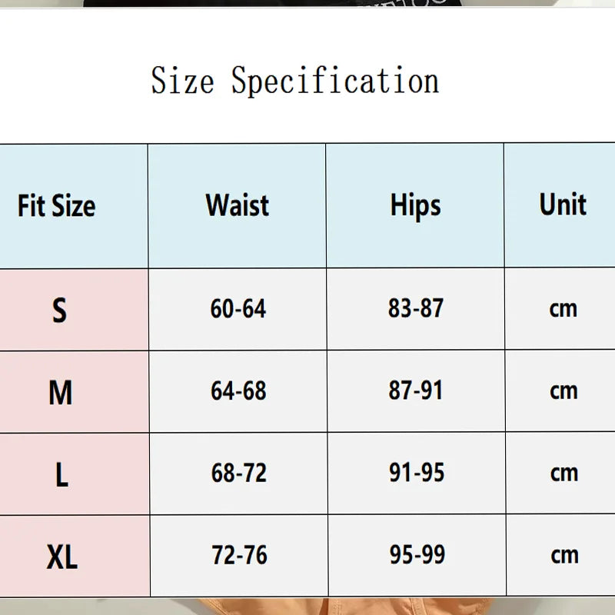
Task: Click the 72-76 waist cell
Action: (239, 555)
